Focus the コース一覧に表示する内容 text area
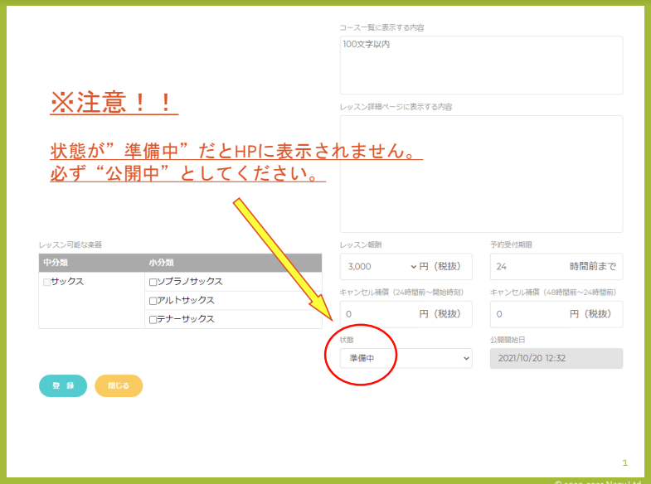This screenshot has width=651, height=484. pos(481,65)
